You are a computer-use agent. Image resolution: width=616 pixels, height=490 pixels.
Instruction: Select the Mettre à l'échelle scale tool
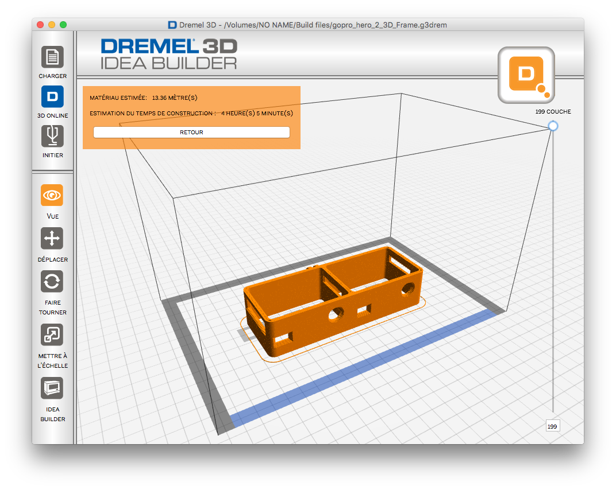pyautogui.click(x=52, y=335)
